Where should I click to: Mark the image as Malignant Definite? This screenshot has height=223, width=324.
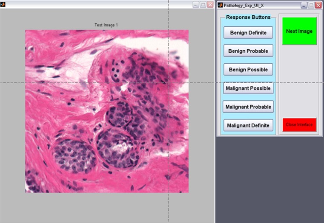[x=248, y=125]
